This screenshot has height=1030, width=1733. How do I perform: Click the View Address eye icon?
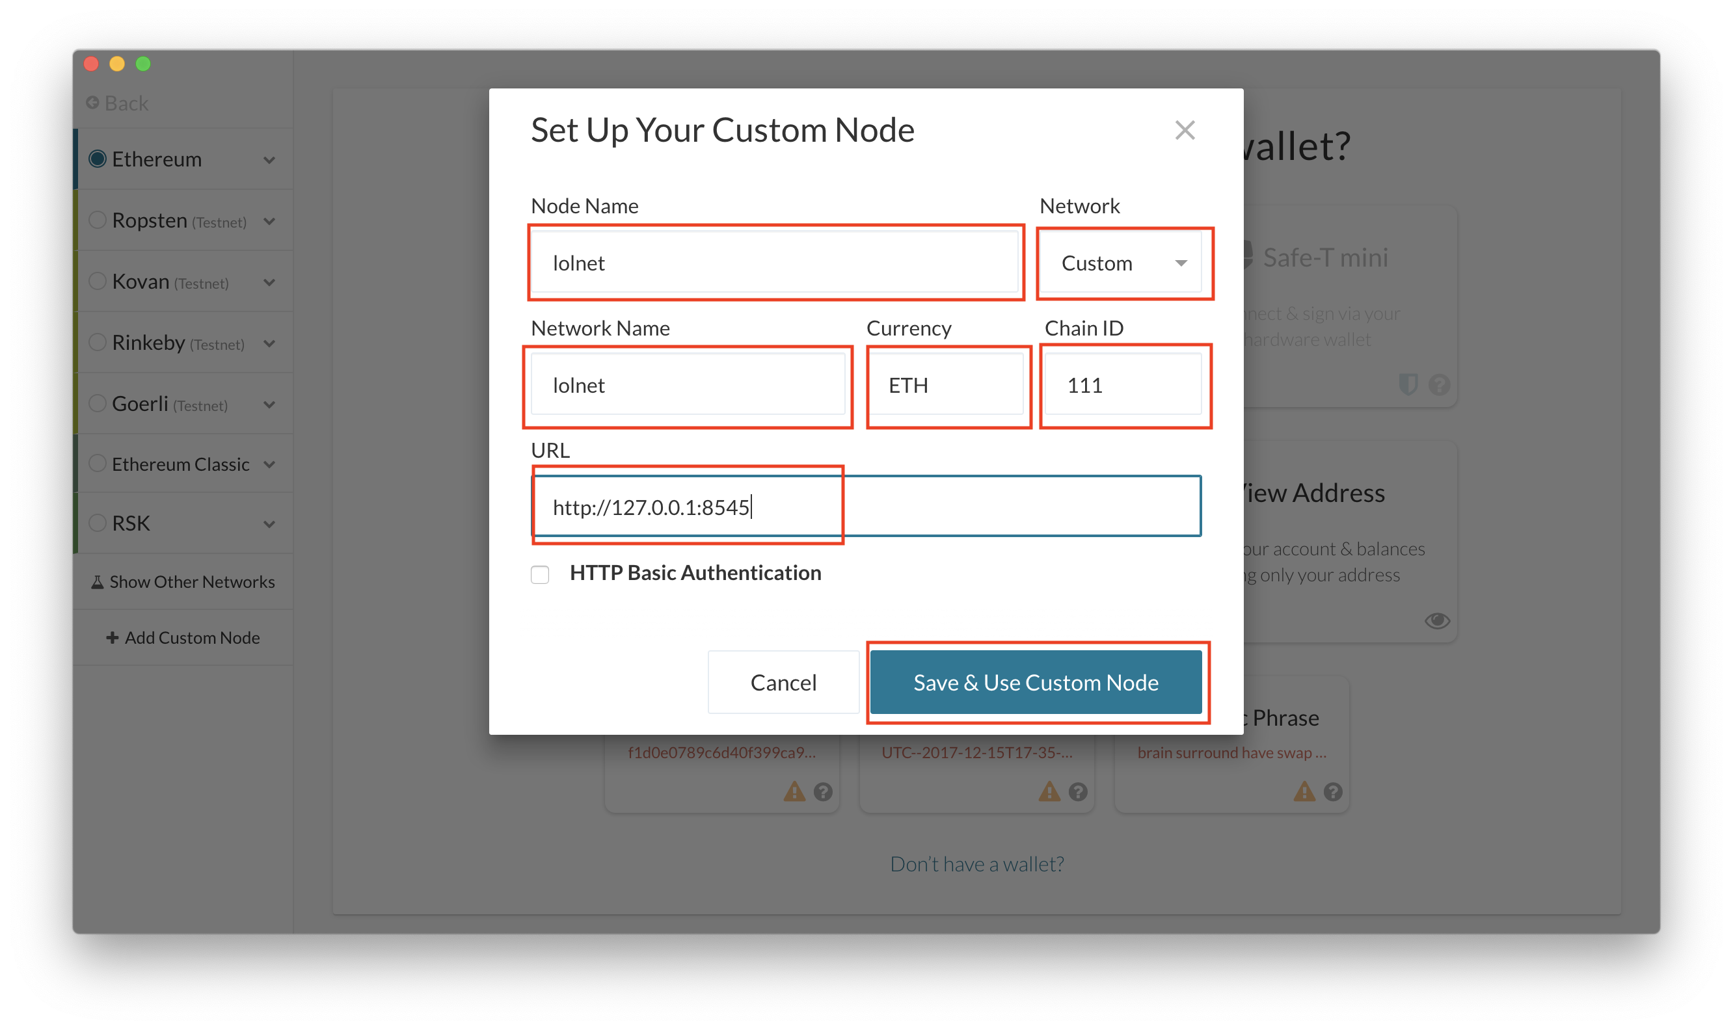click(x=1436, y=620)
